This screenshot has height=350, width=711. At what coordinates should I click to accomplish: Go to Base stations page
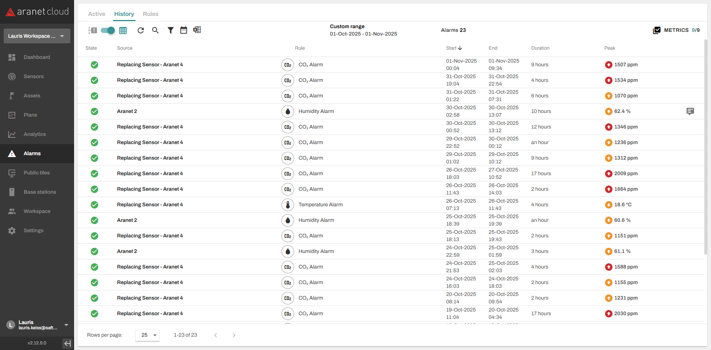coord(40,192)
